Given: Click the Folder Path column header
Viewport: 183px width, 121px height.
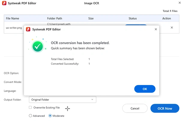Looking at the screenshot, I should coord(55,18).
